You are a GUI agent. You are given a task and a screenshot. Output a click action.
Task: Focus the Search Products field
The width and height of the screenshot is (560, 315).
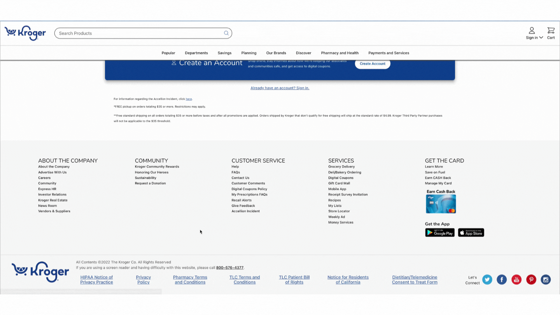tap(143, 33)
